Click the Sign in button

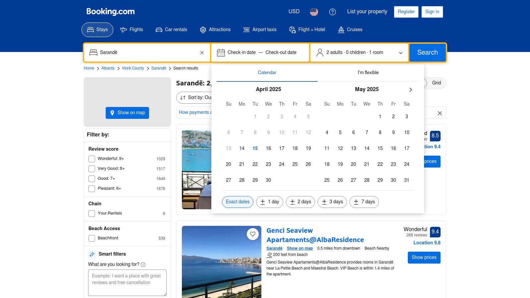[x=432, y=12]
